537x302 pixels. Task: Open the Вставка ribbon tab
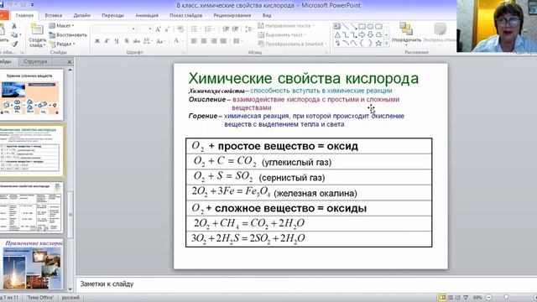click(54, 15)
